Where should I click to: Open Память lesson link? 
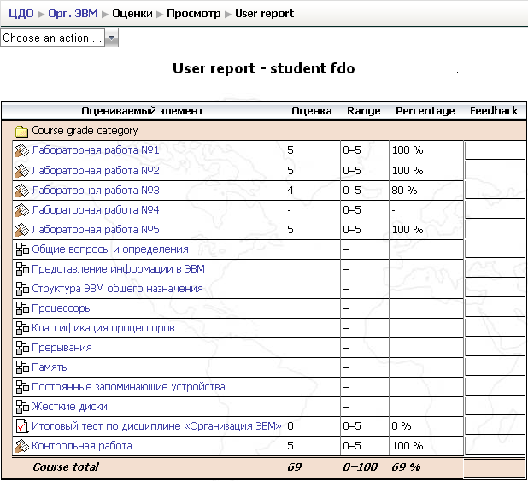pos(50,367)
